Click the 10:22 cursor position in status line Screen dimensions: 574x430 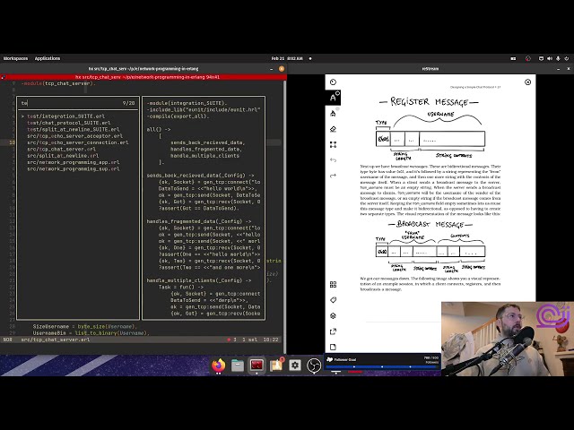[271, 340]
